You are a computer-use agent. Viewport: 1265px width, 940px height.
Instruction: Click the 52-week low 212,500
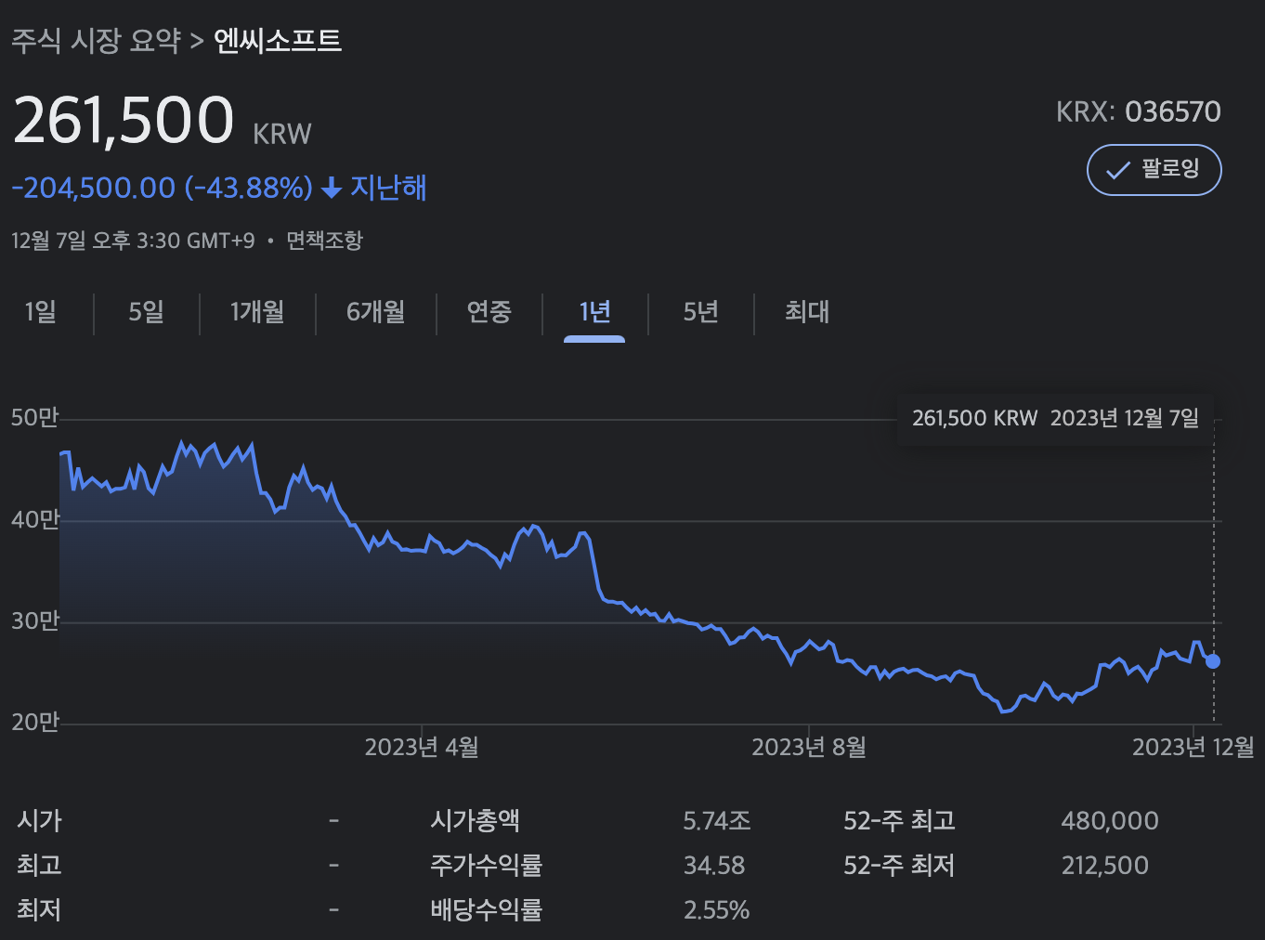coord(1105,866)
